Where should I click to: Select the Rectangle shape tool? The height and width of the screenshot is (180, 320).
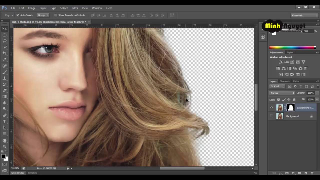tap(4, 134)
